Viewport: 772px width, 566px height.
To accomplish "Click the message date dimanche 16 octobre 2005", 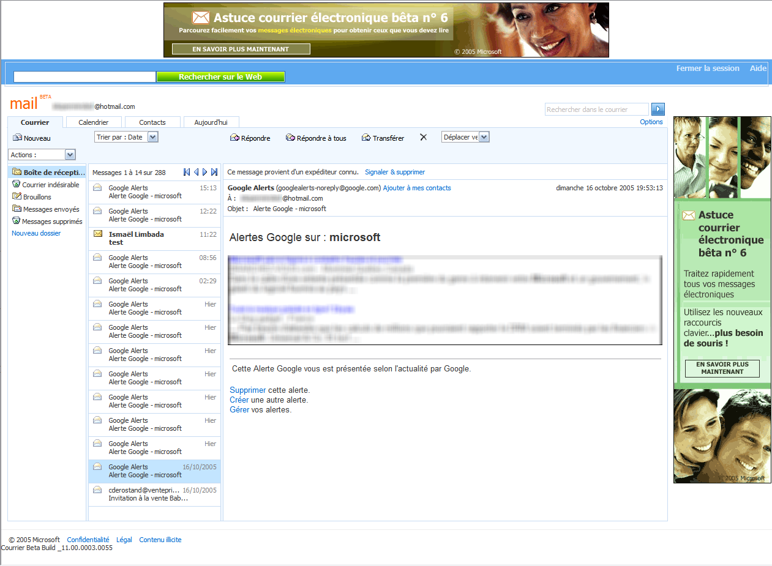I will pos(609,188).
